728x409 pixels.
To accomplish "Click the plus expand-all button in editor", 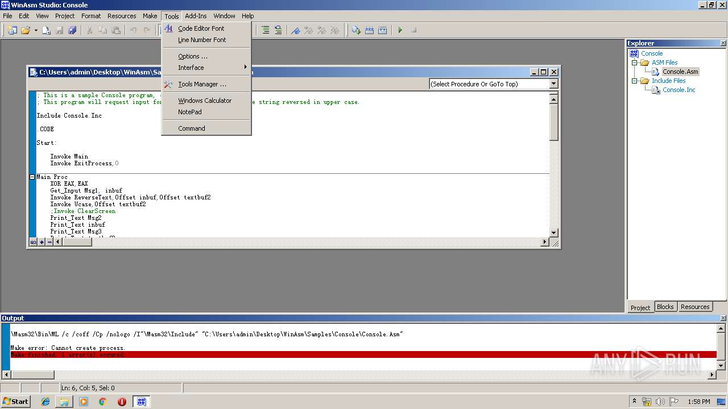I will [x=42, y=242].
